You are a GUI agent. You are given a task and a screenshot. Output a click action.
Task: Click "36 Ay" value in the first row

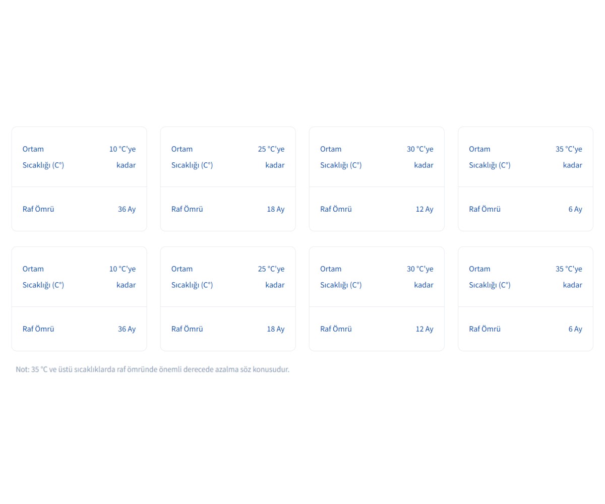click(x=127, y=209)
